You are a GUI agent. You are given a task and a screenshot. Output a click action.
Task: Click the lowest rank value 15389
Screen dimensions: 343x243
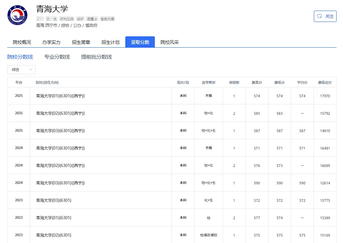(x=325, y=218)
